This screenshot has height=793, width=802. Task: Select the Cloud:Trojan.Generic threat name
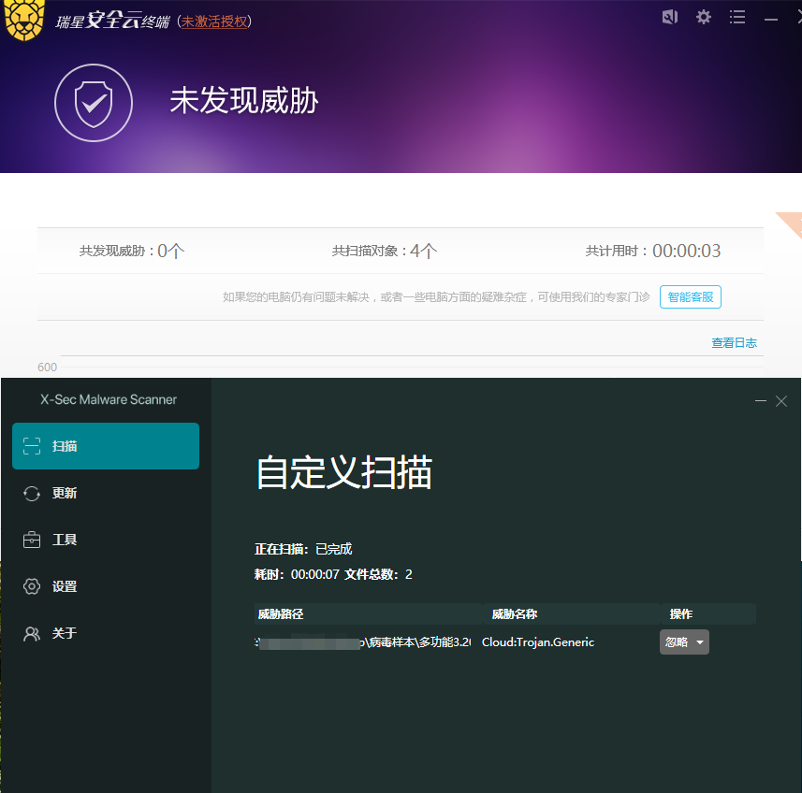[x=538, y=642]
